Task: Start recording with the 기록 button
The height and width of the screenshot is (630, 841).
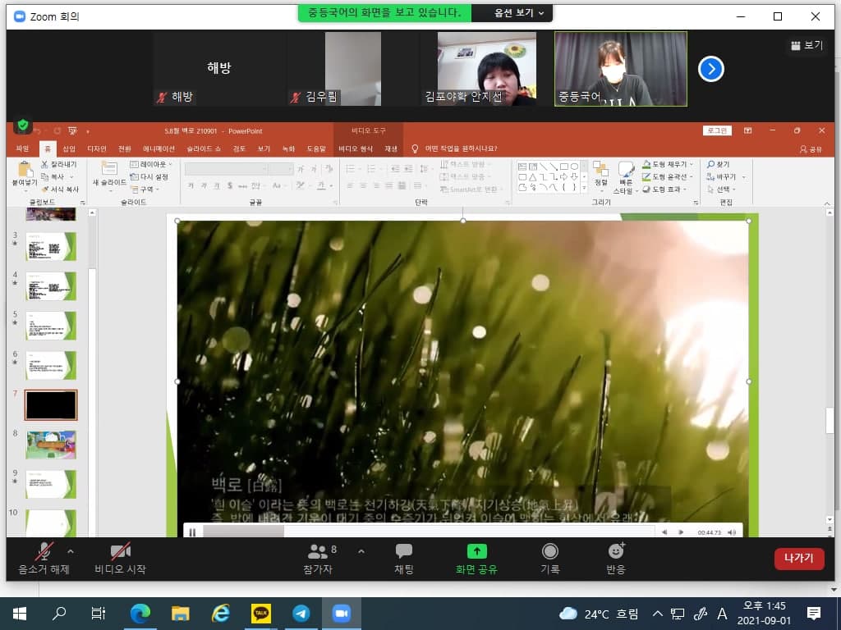Action: 549,558
